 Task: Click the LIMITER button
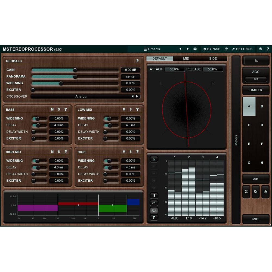pyautogui.click(x=256, y=90)
